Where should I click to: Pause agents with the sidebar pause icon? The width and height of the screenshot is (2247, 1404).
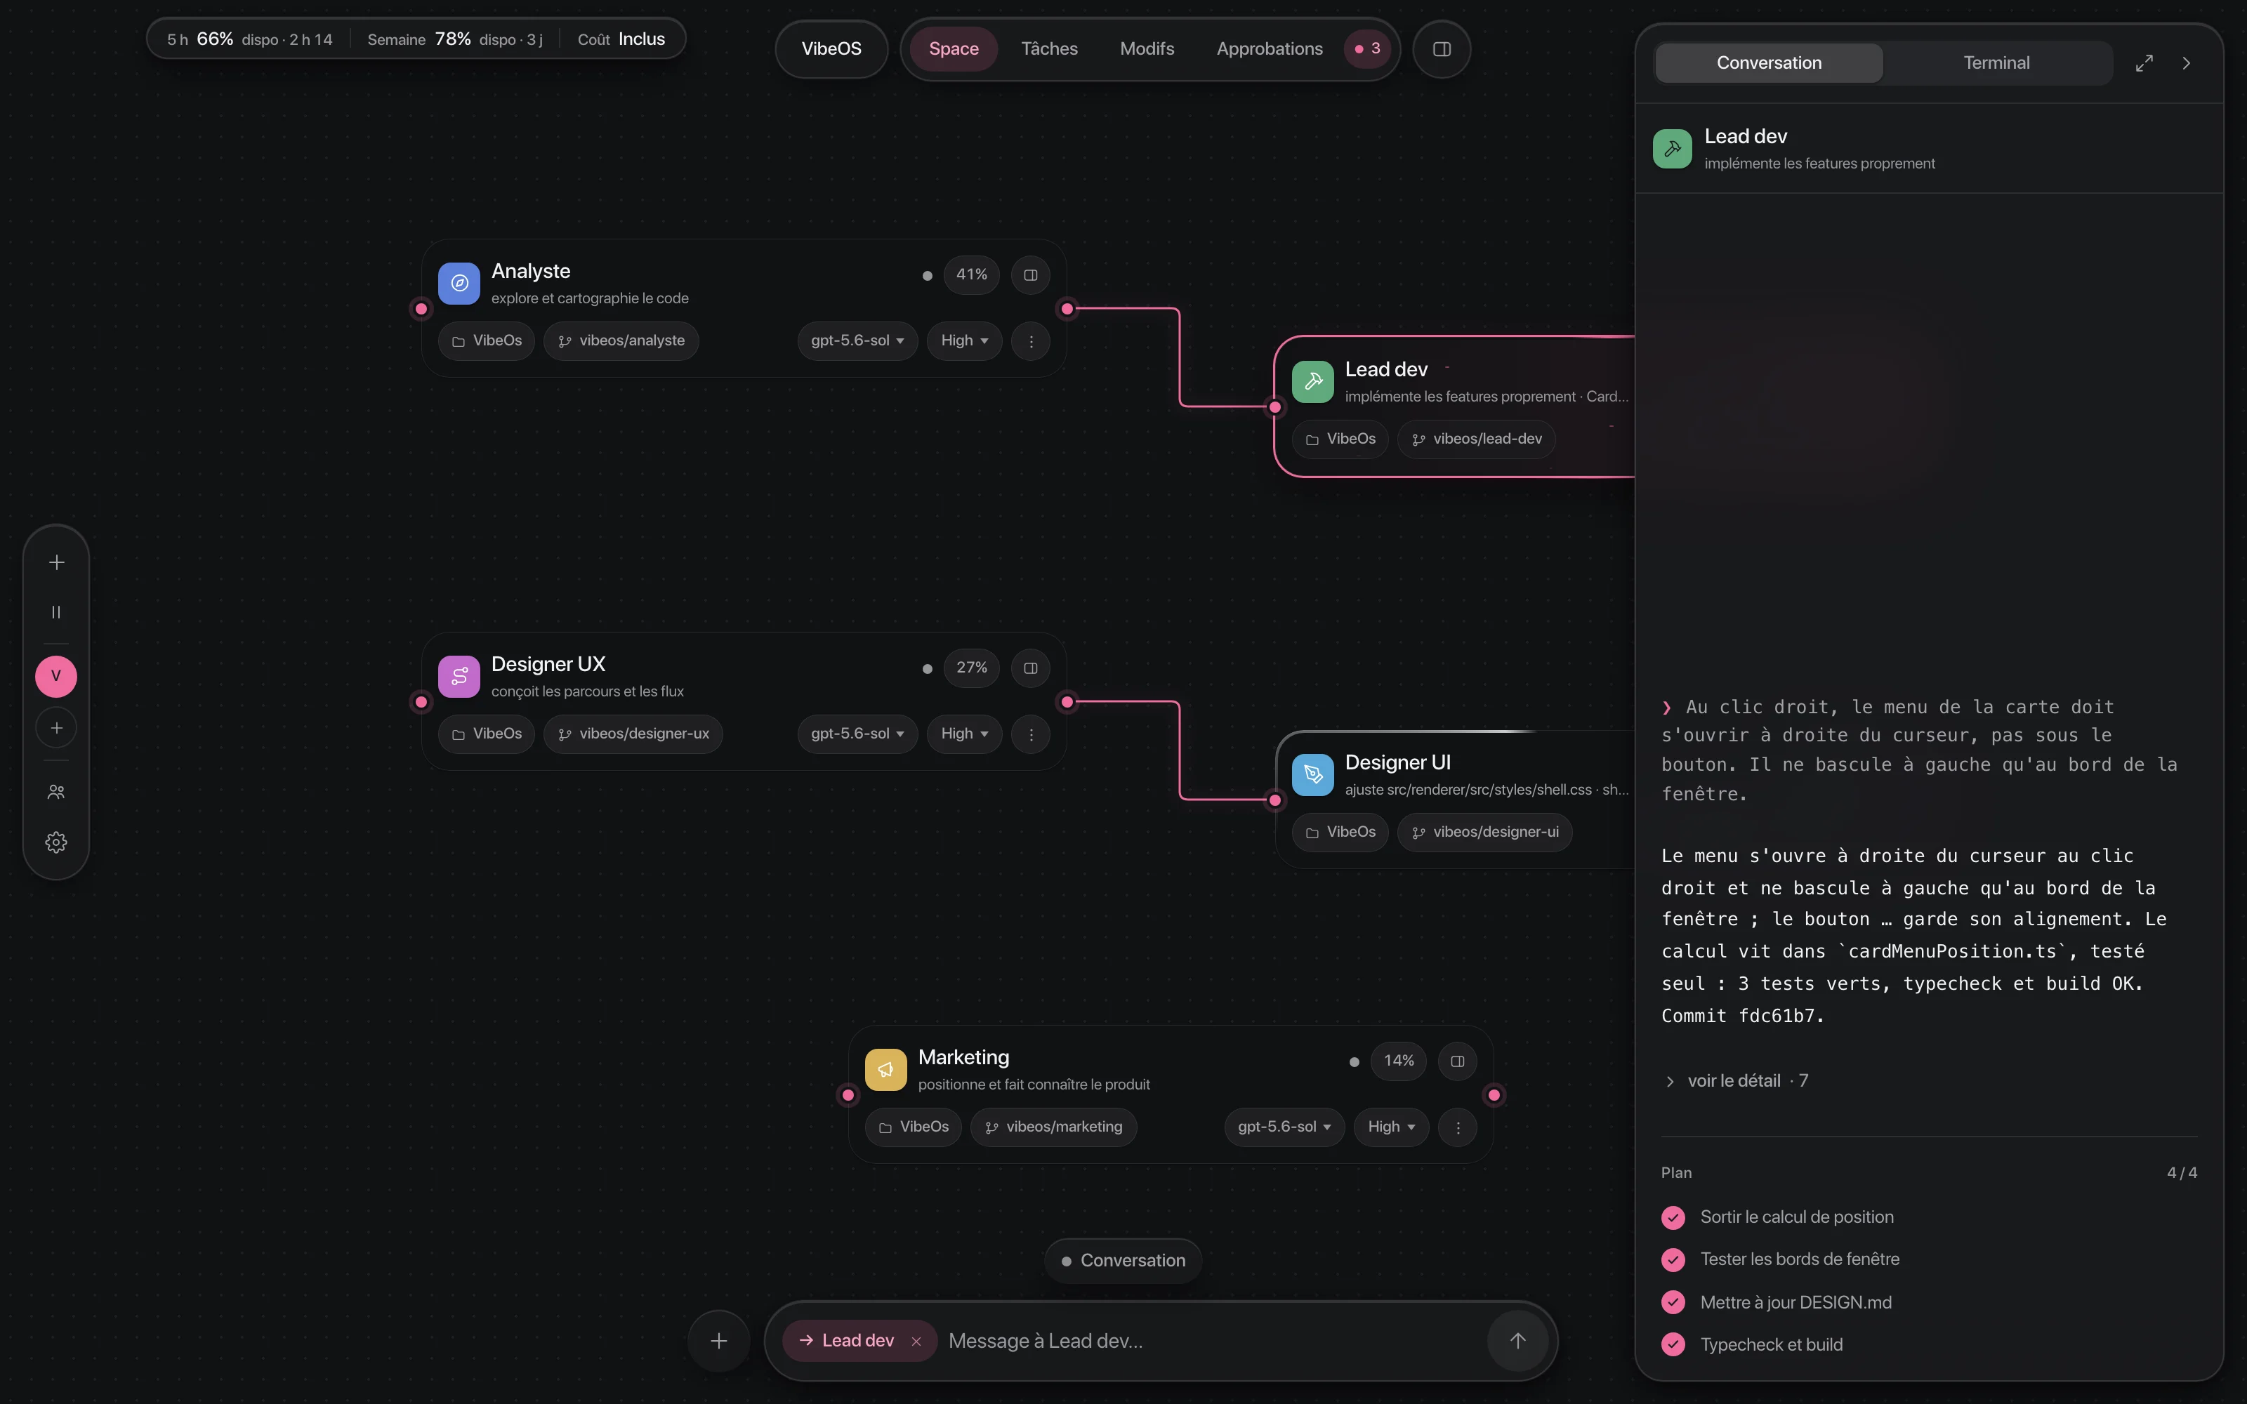point(57,612)
